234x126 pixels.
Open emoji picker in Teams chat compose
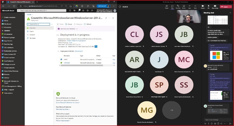pos(212,123)
